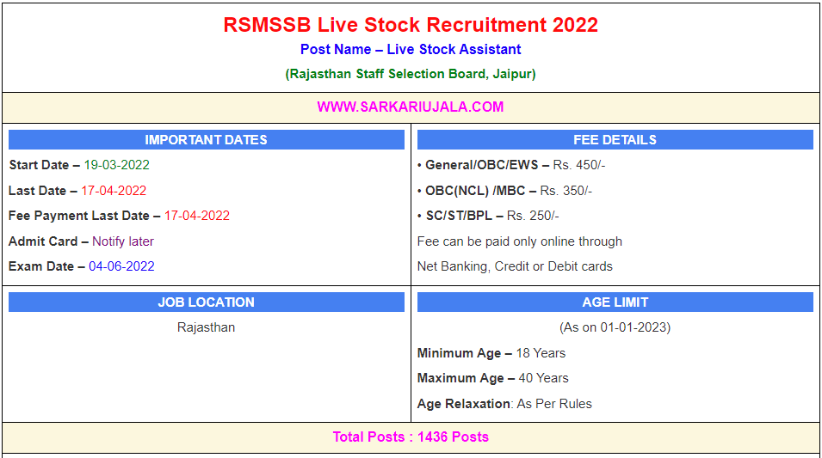Click Rajasthan Staff Selection Board, Jaipur text
Screen dimensions: 822x458
tap(411, 74)
